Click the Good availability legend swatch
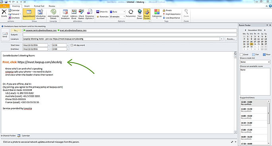272x146 pixels. [241, 54]
